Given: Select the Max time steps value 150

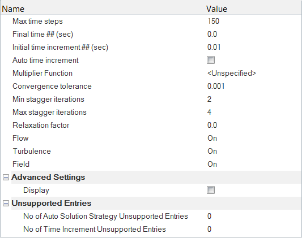Looking at the screenshot, I should pos(213,21).
